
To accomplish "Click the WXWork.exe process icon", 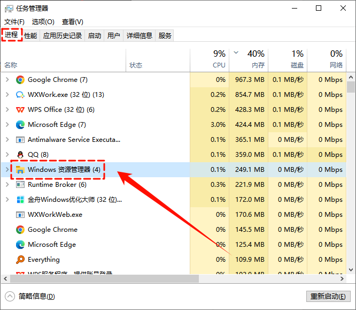I will pyautogui.click(x=20, y=95).
